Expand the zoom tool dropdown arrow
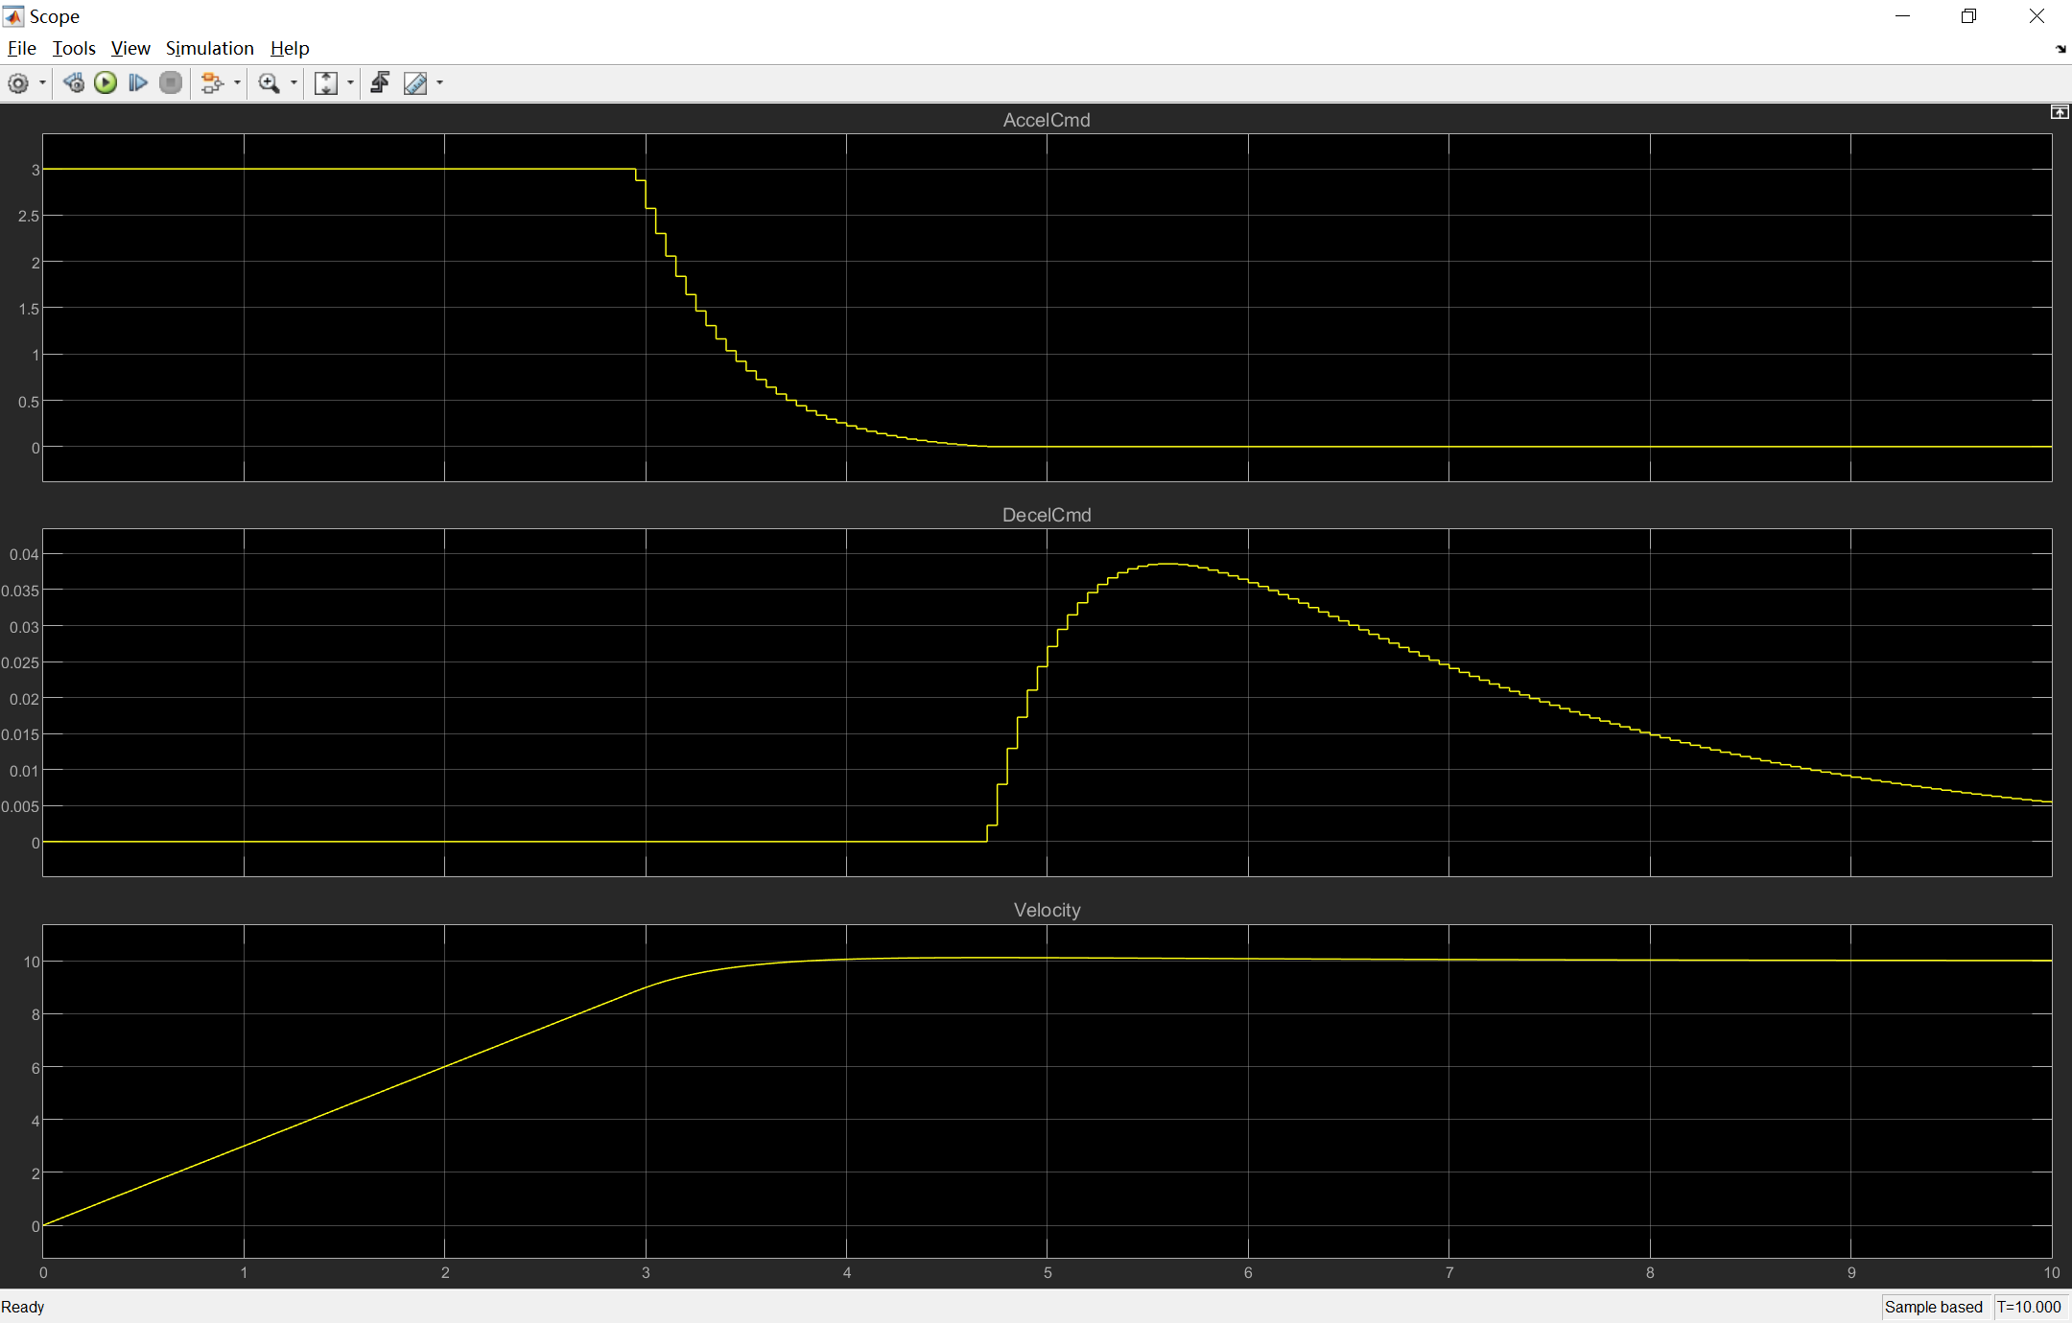The image size is (2072, 1323). click(x=294, y=83)
